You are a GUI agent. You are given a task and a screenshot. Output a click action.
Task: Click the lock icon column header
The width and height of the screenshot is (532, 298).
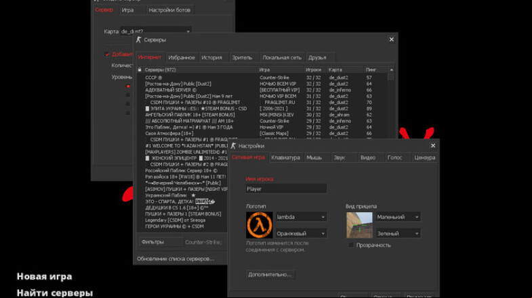coord(140,70)
